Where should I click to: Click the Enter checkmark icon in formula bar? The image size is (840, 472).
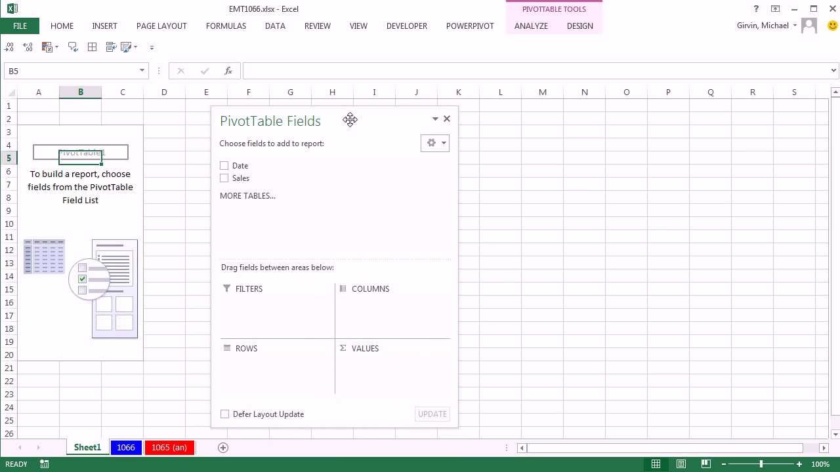point(205,71)
